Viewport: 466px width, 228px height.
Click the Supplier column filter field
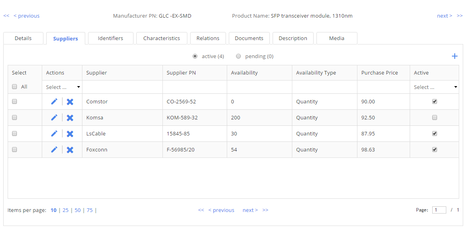(122, 87)
